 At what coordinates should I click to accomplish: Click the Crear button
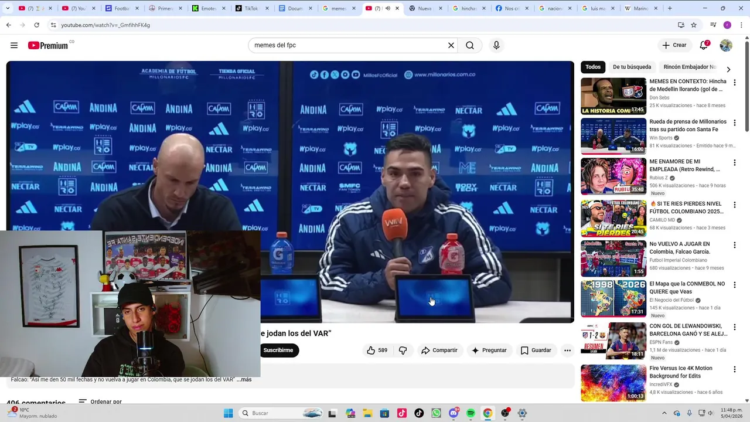tap(674, 45)
